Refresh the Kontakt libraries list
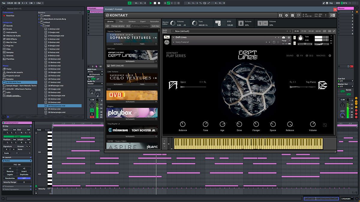The width and height of the screenshot is (360, 202). coord(108,26)
